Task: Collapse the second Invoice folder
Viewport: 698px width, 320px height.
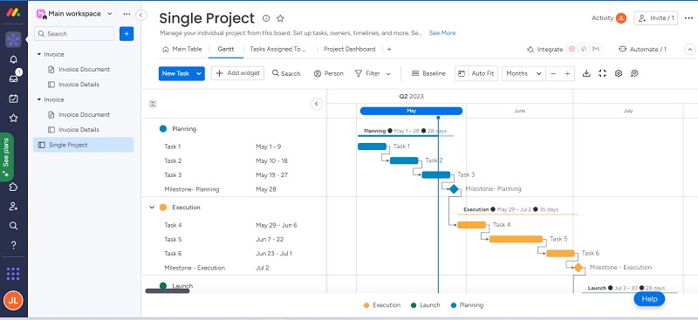Action: pyautogui.click(x=39, y=99)
